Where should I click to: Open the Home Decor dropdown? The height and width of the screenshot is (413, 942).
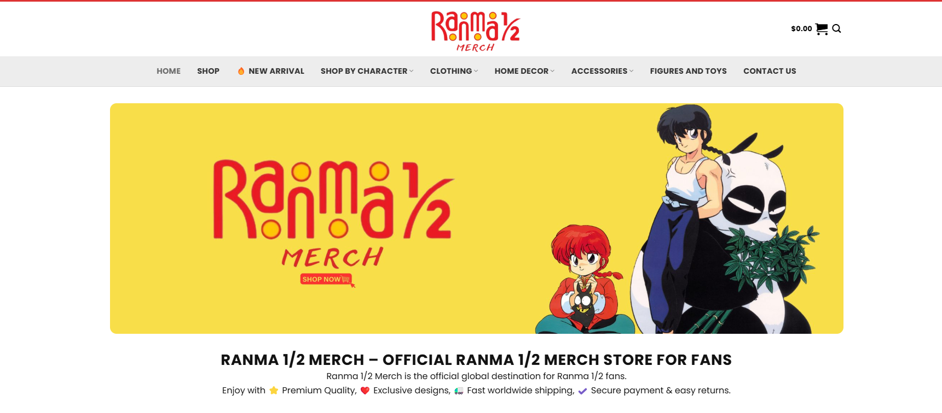pyautogui.click(x=524, y=71)
